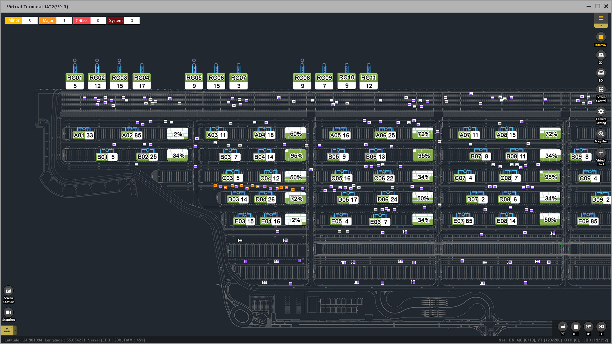
Task: Open Virtual Block tool
Action: pyautogui.click(x=601, y=153)
